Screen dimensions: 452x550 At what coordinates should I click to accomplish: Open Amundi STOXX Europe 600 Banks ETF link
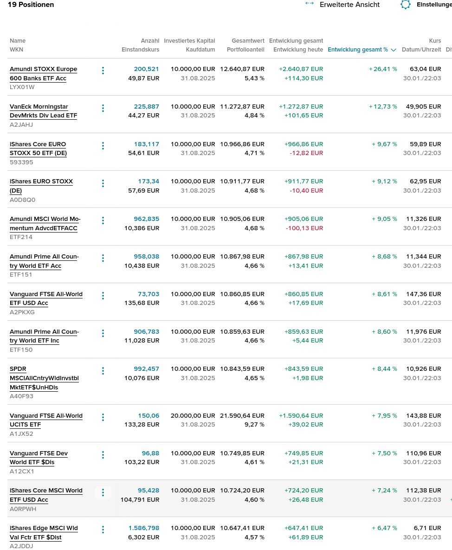click(x=43, y=74)
